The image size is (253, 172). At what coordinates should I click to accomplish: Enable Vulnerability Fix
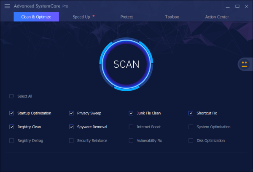131,140
